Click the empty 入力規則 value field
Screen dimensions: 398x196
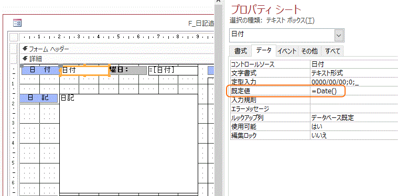coord(354,100)
